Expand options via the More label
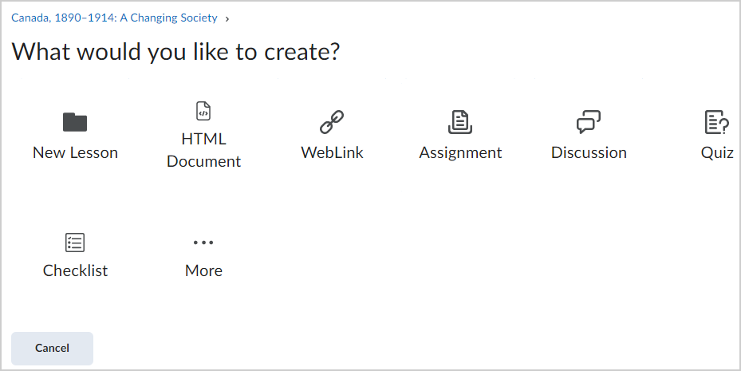This screenshot has height=371, width=741. (203, 270)
